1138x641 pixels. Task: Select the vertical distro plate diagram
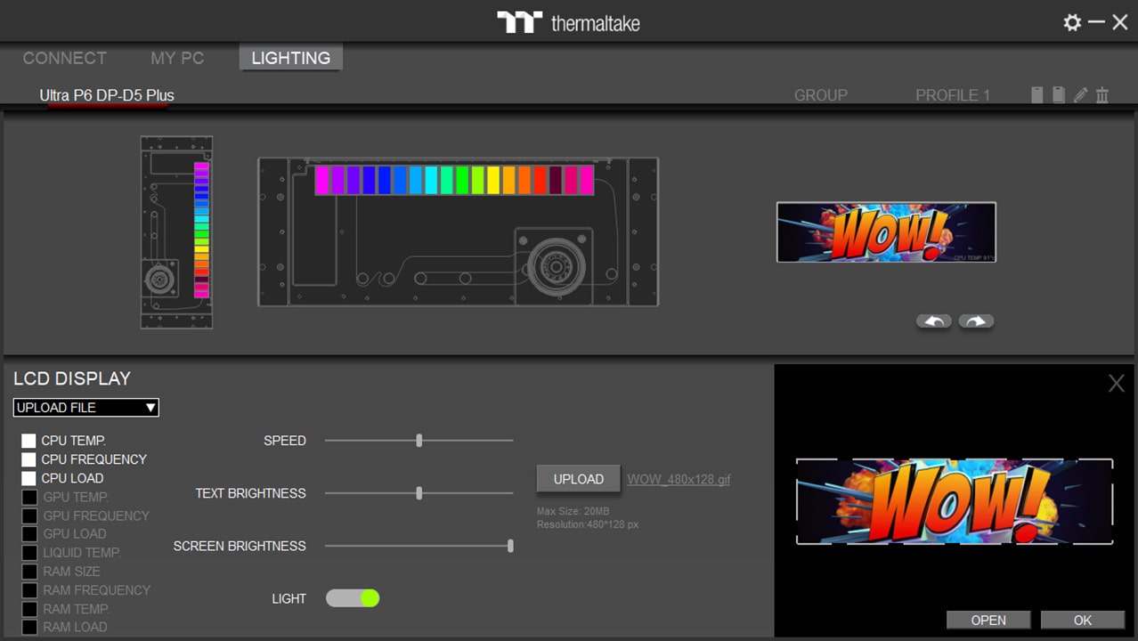pyautogui.click(x=176, y=232)
